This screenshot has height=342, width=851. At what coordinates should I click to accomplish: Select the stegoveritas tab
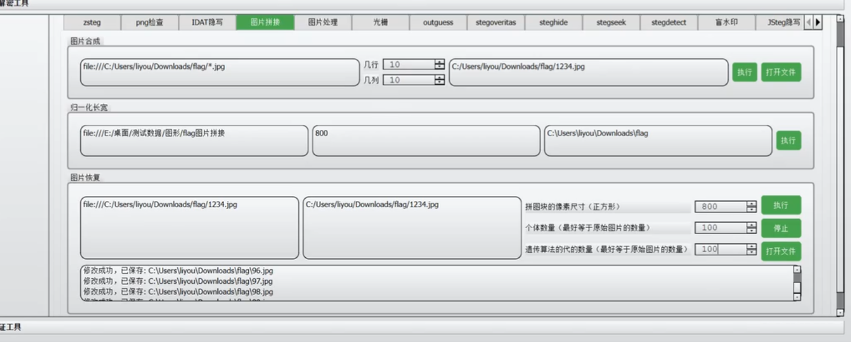(x=495, y=23)
